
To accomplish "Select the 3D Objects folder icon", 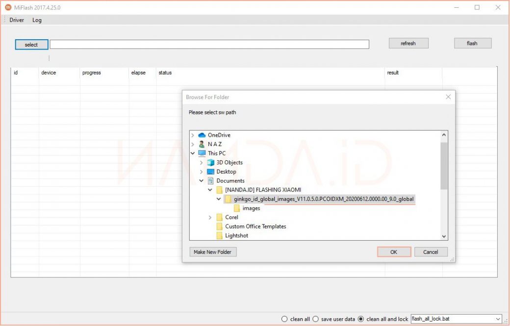I will tap(210, 162).
